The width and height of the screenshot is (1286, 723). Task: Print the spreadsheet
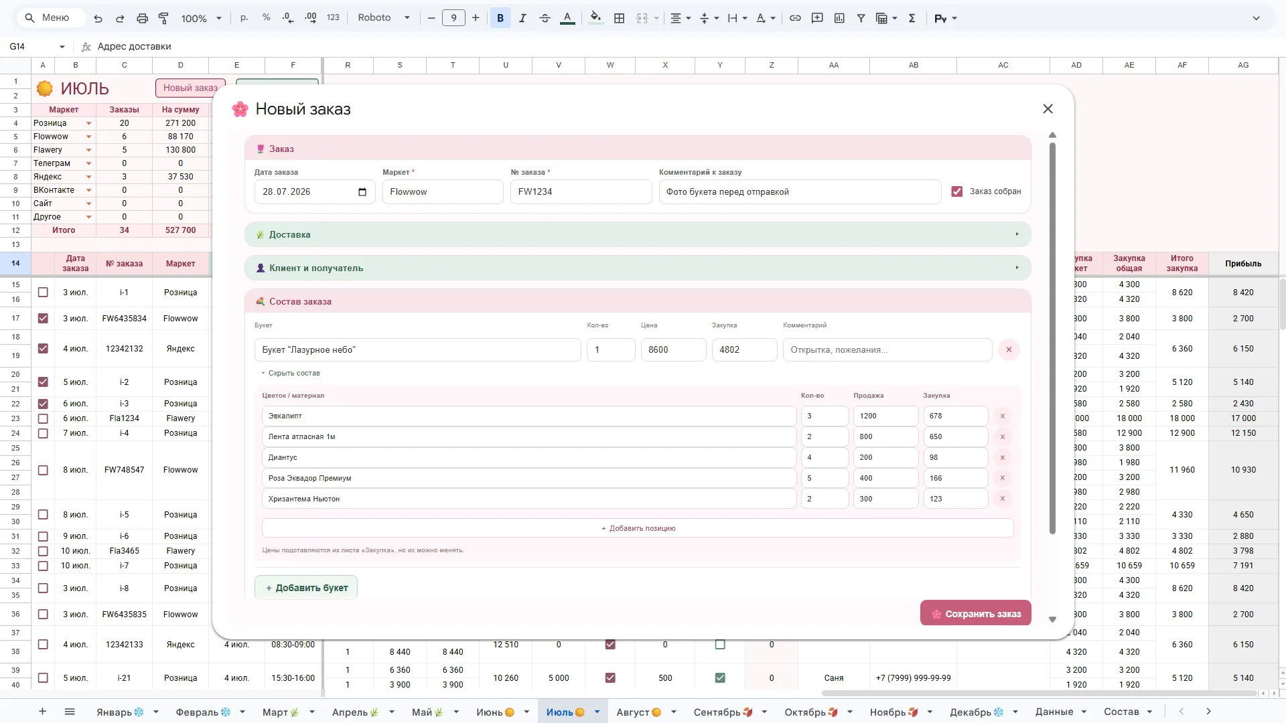coord(142,18)
